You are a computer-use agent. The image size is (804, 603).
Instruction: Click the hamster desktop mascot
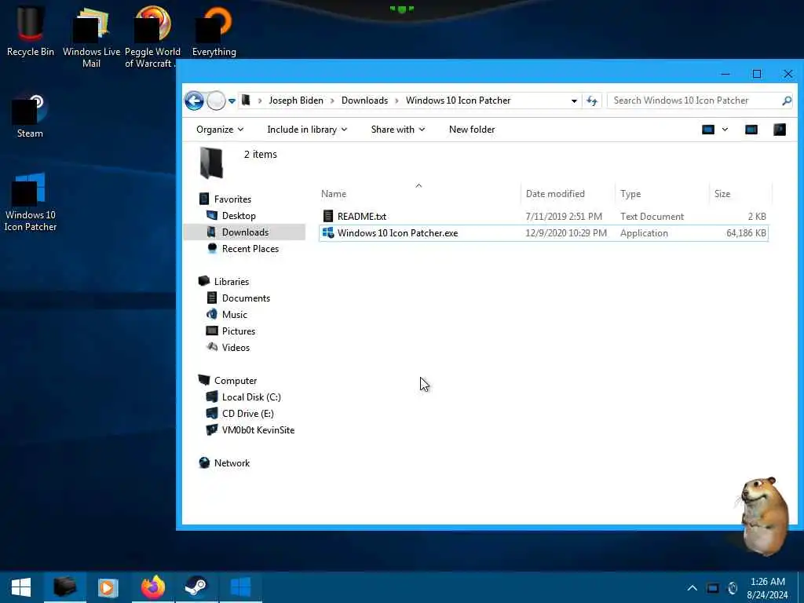pyautogui.click(x=763, y=515)
